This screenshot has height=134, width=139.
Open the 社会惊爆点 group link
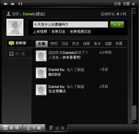tap(57, 91)
